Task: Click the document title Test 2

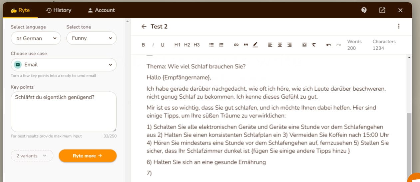Action: [159, 27]
